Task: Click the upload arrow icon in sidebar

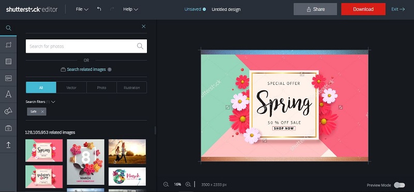Action: [x=8, y=145]
